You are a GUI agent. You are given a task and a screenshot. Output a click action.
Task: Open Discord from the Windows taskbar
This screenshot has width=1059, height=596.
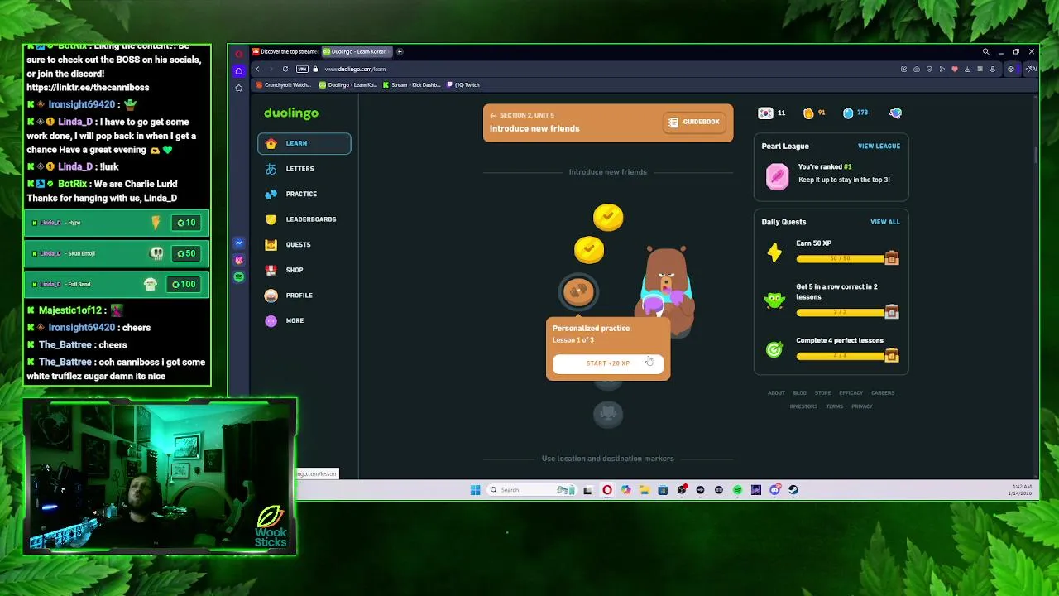(774, 490)
